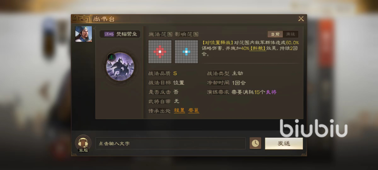378x170 pixels.
Task: Switch to the 当前 level view
Action: coord(275,34)
